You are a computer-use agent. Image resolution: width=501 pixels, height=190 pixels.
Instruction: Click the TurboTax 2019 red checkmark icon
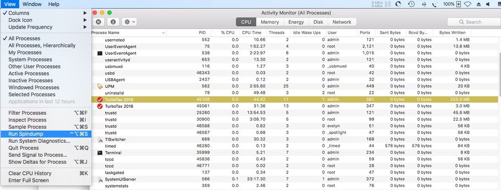tap(100, 99)
